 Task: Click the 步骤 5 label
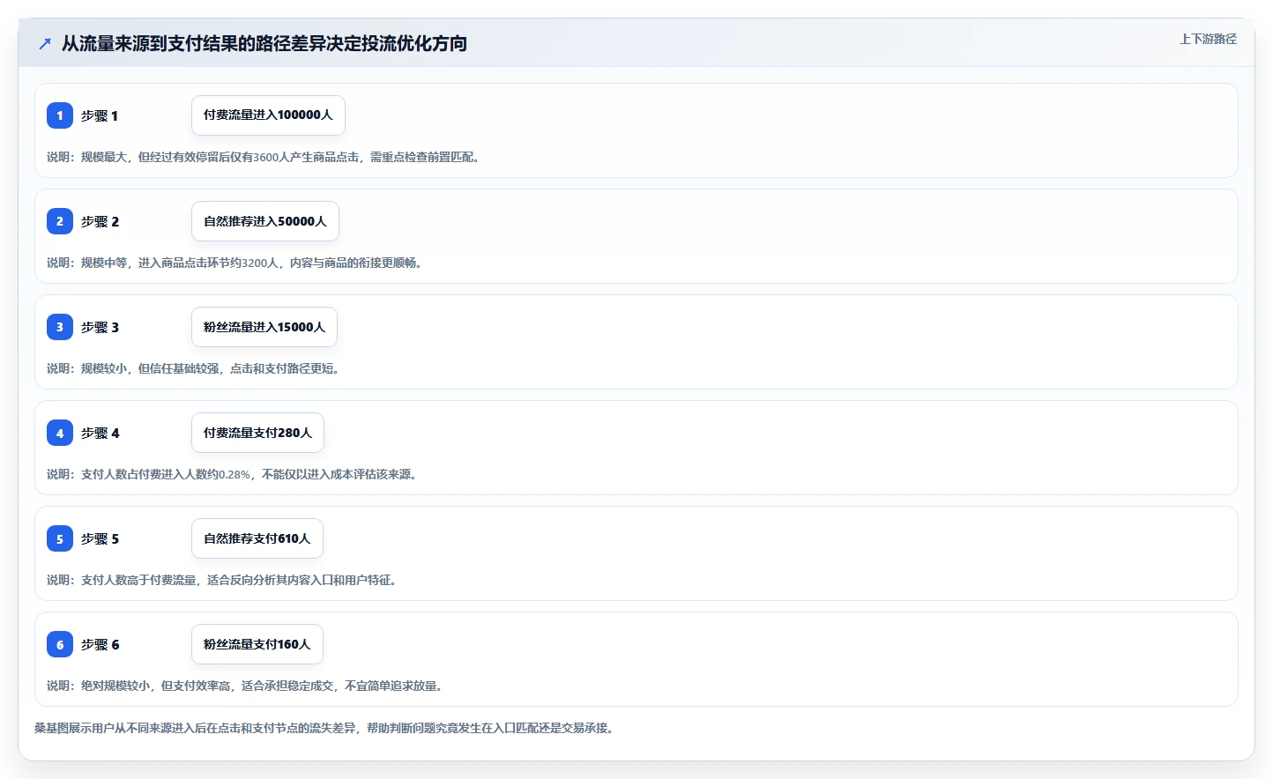click(x=100, y=538)
